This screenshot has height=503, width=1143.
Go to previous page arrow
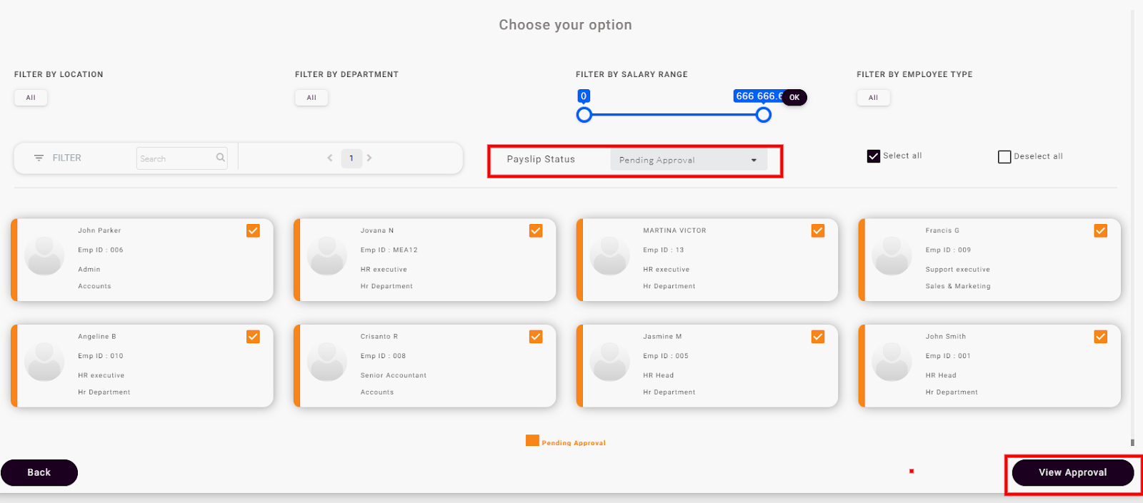tap(330, 158)
